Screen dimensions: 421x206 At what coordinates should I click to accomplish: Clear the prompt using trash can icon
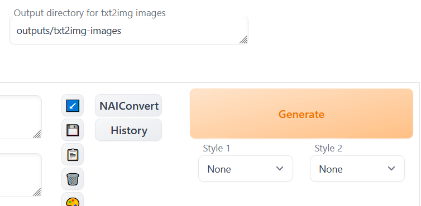point(73,179)
